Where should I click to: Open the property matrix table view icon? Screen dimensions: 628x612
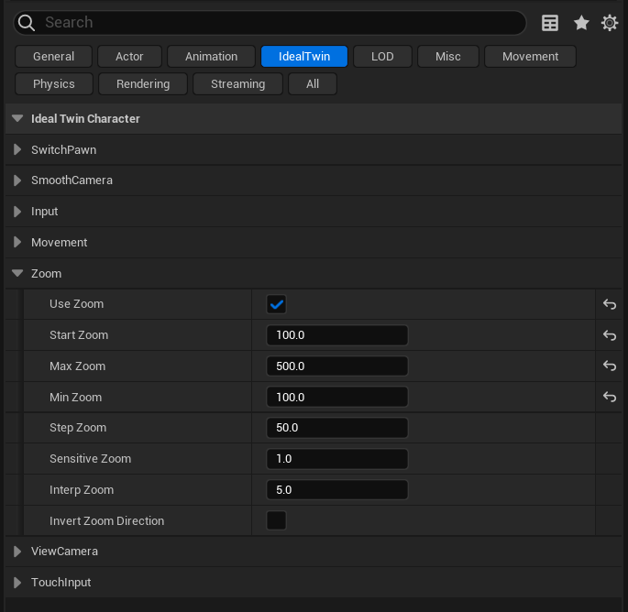click(550, 23)
